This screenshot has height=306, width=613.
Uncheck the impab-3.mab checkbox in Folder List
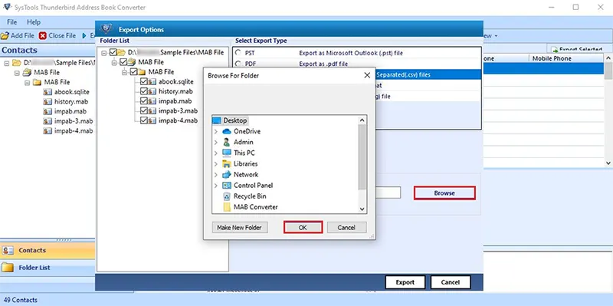(143, 110)
